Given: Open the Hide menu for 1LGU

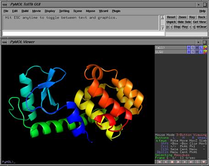Looking at the screenshot, I should click(197, 52).
